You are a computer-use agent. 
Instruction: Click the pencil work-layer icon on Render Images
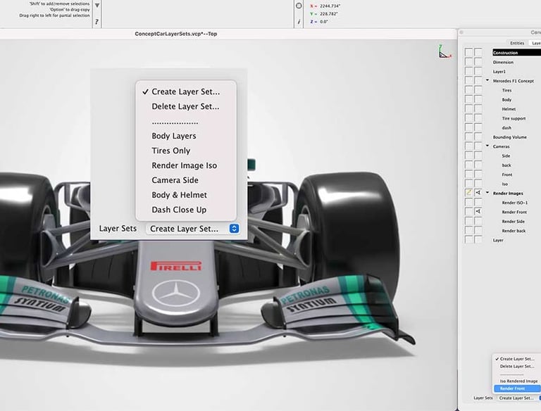pyautogui.click(x=468, y=193)
